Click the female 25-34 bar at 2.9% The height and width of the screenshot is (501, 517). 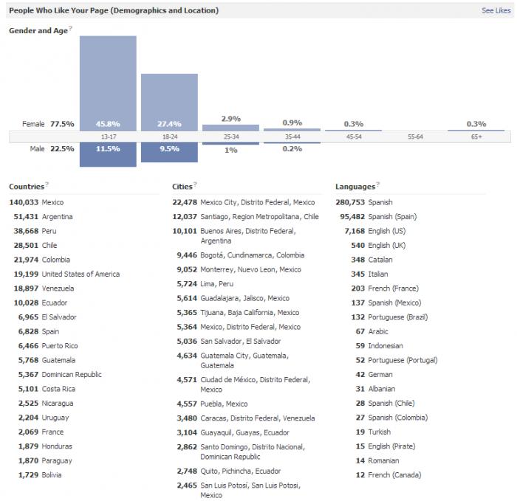pos(230,128)
